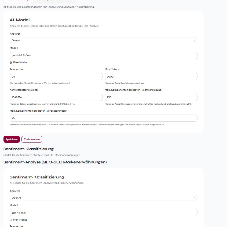The width and height of the screenshot is (227, 227).
Task: Click the Kontextfenster field showing 1048576
Action: [x=56, y=97]
